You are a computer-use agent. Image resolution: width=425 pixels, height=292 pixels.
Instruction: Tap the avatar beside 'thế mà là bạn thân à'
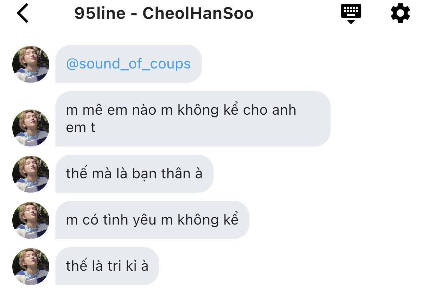[x=31, y=174]
